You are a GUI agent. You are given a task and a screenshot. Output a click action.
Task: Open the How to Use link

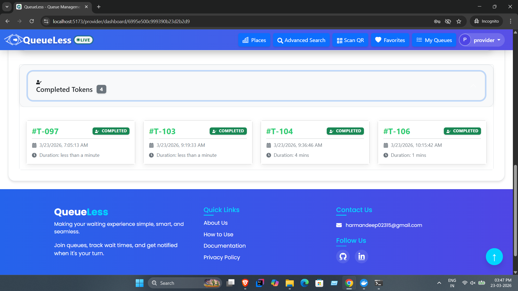(219, 234)
